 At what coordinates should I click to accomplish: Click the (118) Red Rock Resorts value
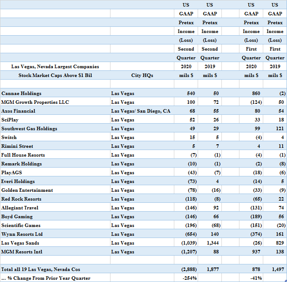pyautogui.click(x=191, y=199)
